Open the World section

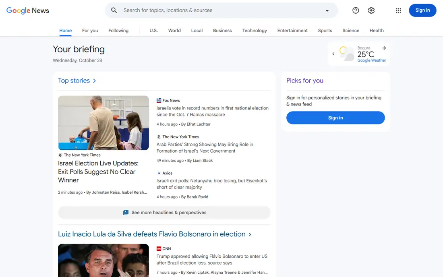175,31
